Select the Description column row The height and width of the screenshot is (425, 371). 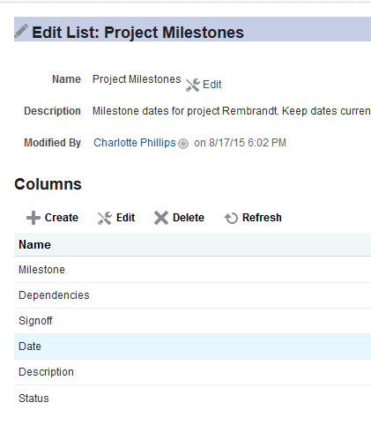click(x=192, y=372)
